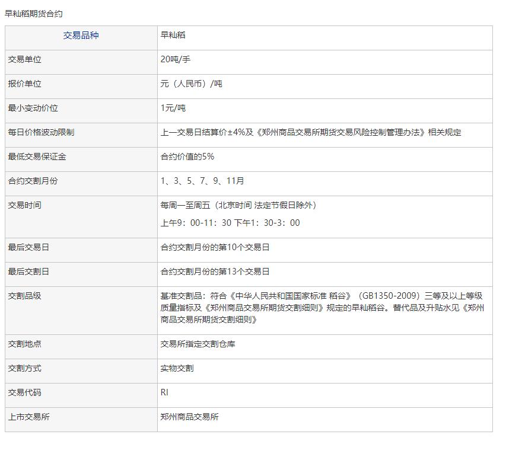Select the 最小变动价位 label
Image resolution: width=506 pixels, height=460 pixels.
tap(33, 108)
